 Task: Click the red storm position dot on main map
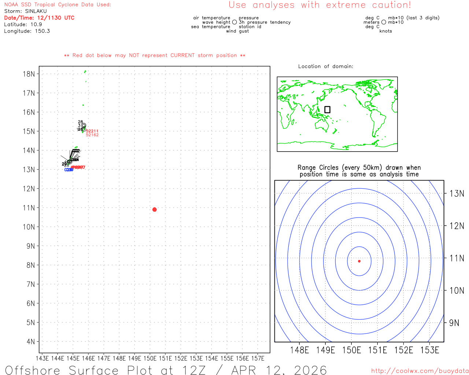pyautogui.click(x=154, y=209)
